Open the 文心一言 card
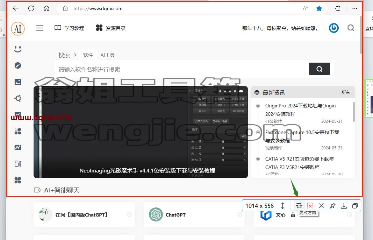373x240 pixels. click(304, 214)
